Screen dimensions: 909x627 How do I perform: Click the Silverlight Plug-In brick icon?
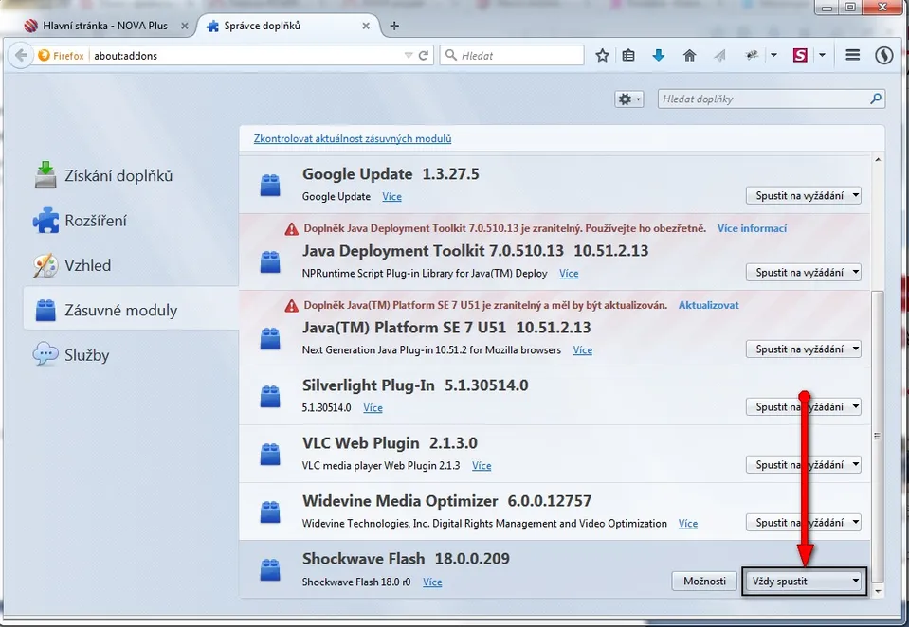pos(270,396)
